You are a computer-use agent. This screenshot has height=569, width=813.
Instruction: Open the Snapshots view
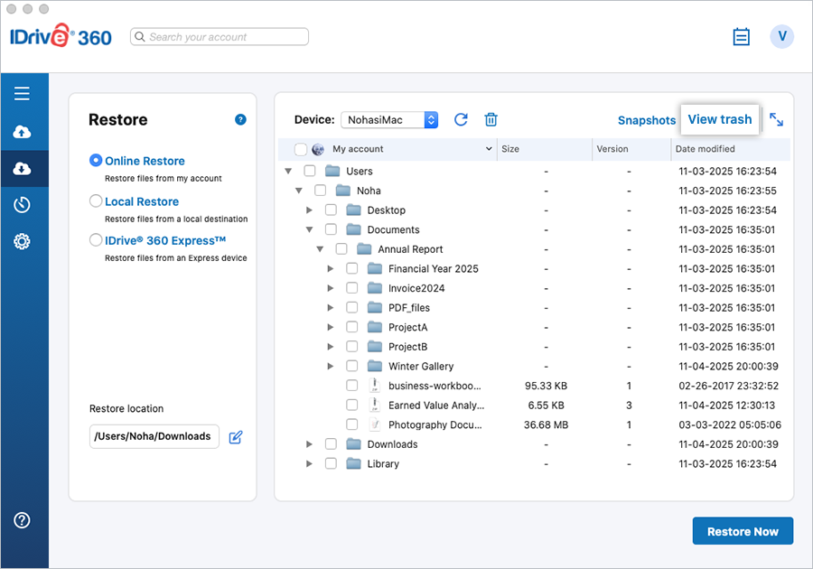coord(646,120)
